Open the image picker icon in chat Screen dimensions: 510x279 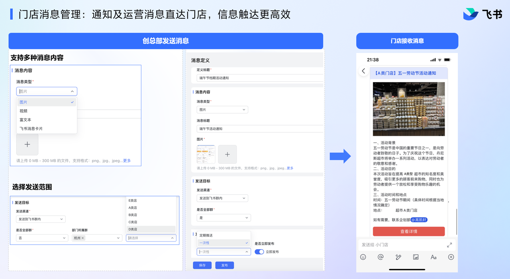click(416, 257)
